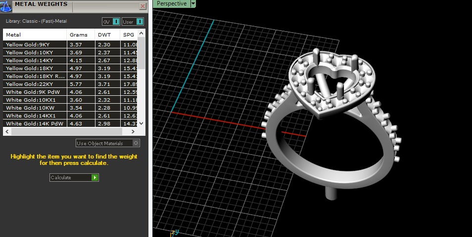Select the White Gold:9K PdW row
Viewport: 472px width, 237px height.
[70, 92]
